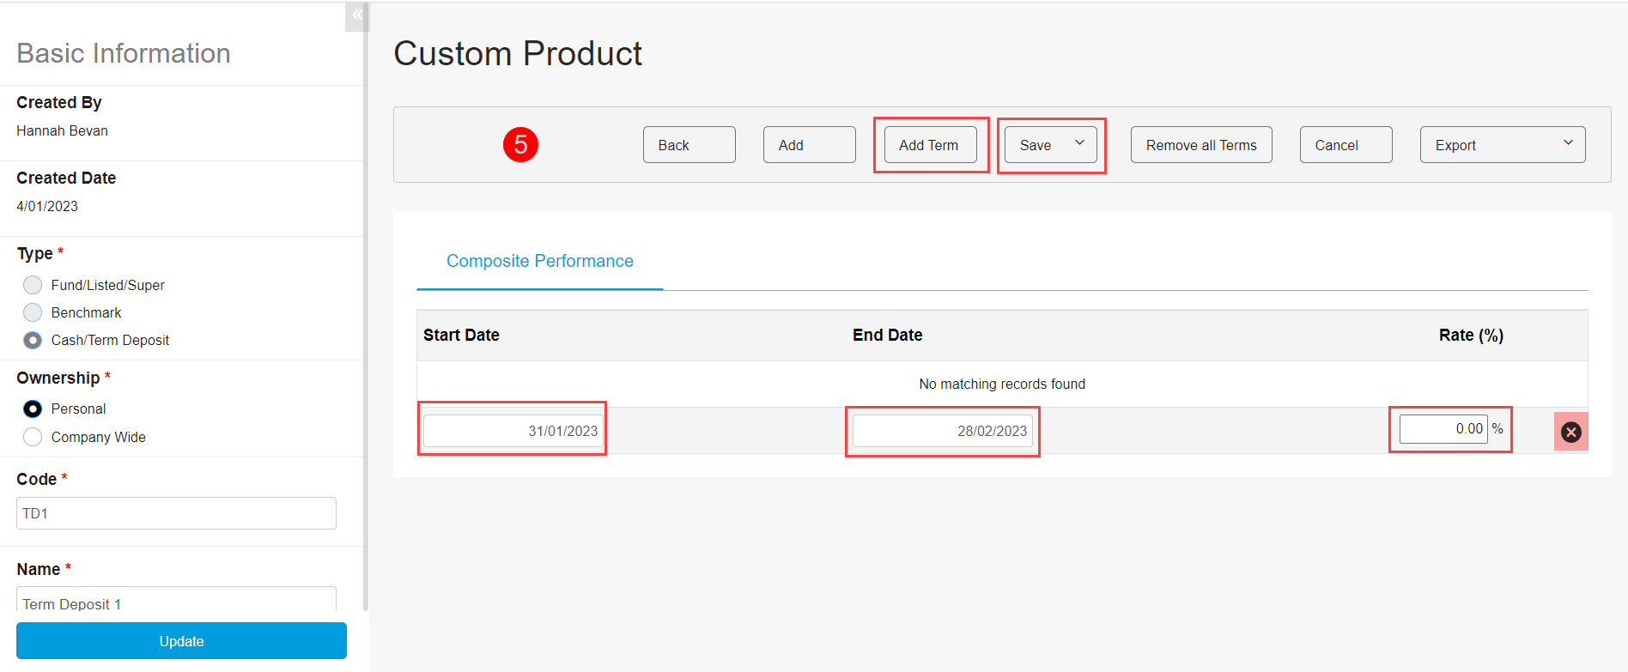The height and width of the screenshot is (672, 1628).
Task: Choose Company Wide ownership
Action: (33, 437)
